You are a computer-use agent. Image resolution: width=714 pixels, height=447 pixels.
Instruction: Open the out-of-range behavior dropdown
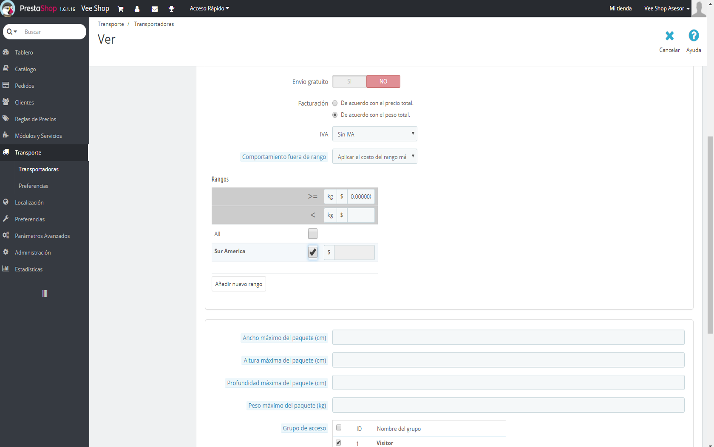[374, 156]
